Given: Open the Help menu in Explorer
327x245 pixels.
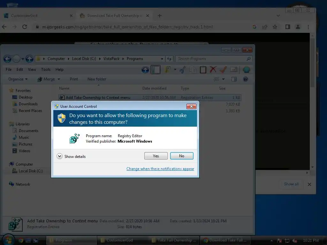Looking at the screenshot, I should [59, 70].
